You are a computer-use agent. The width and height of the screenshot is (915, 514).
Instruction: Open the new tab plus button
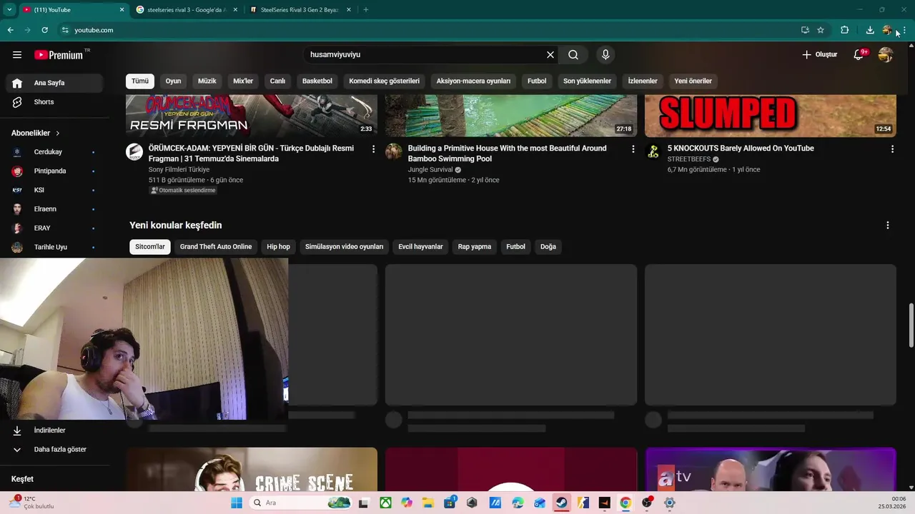[366, 10]
